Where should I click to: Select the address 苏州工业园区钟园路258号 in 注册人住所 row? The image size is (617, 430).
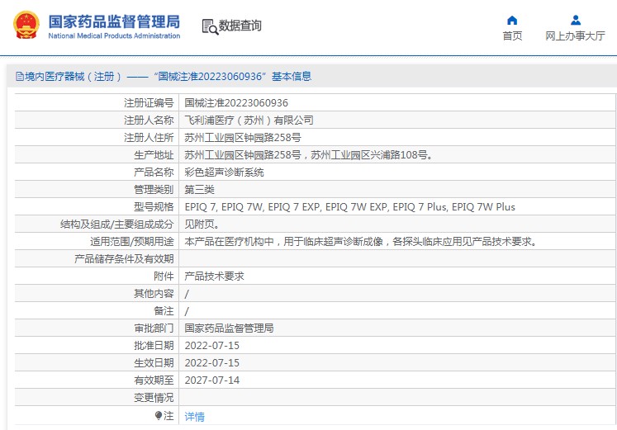pyautogui.click(x=243, y=138)
